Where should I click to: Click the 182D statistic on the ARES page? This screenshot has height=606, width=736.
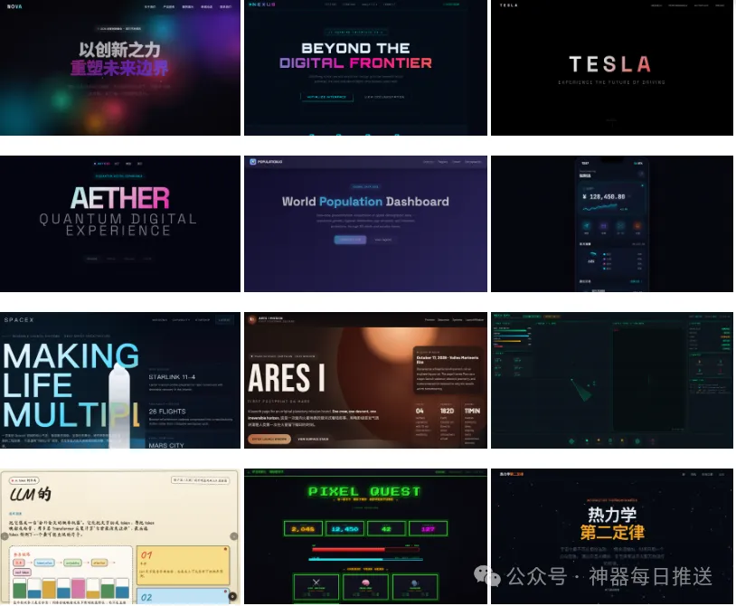[447, 412]
